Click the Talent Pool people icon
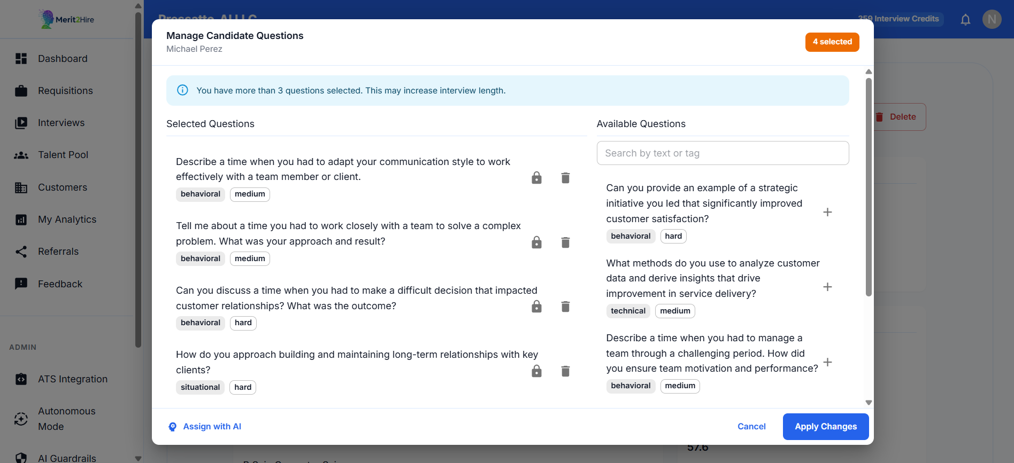 pyautogui.click(x=21, y=155)
